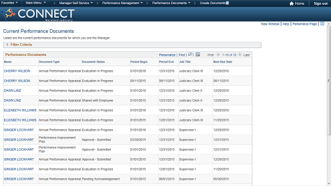The image size is (331, 186).
Task: Sort by the Next Due Date column header
Action: (222, 62)
